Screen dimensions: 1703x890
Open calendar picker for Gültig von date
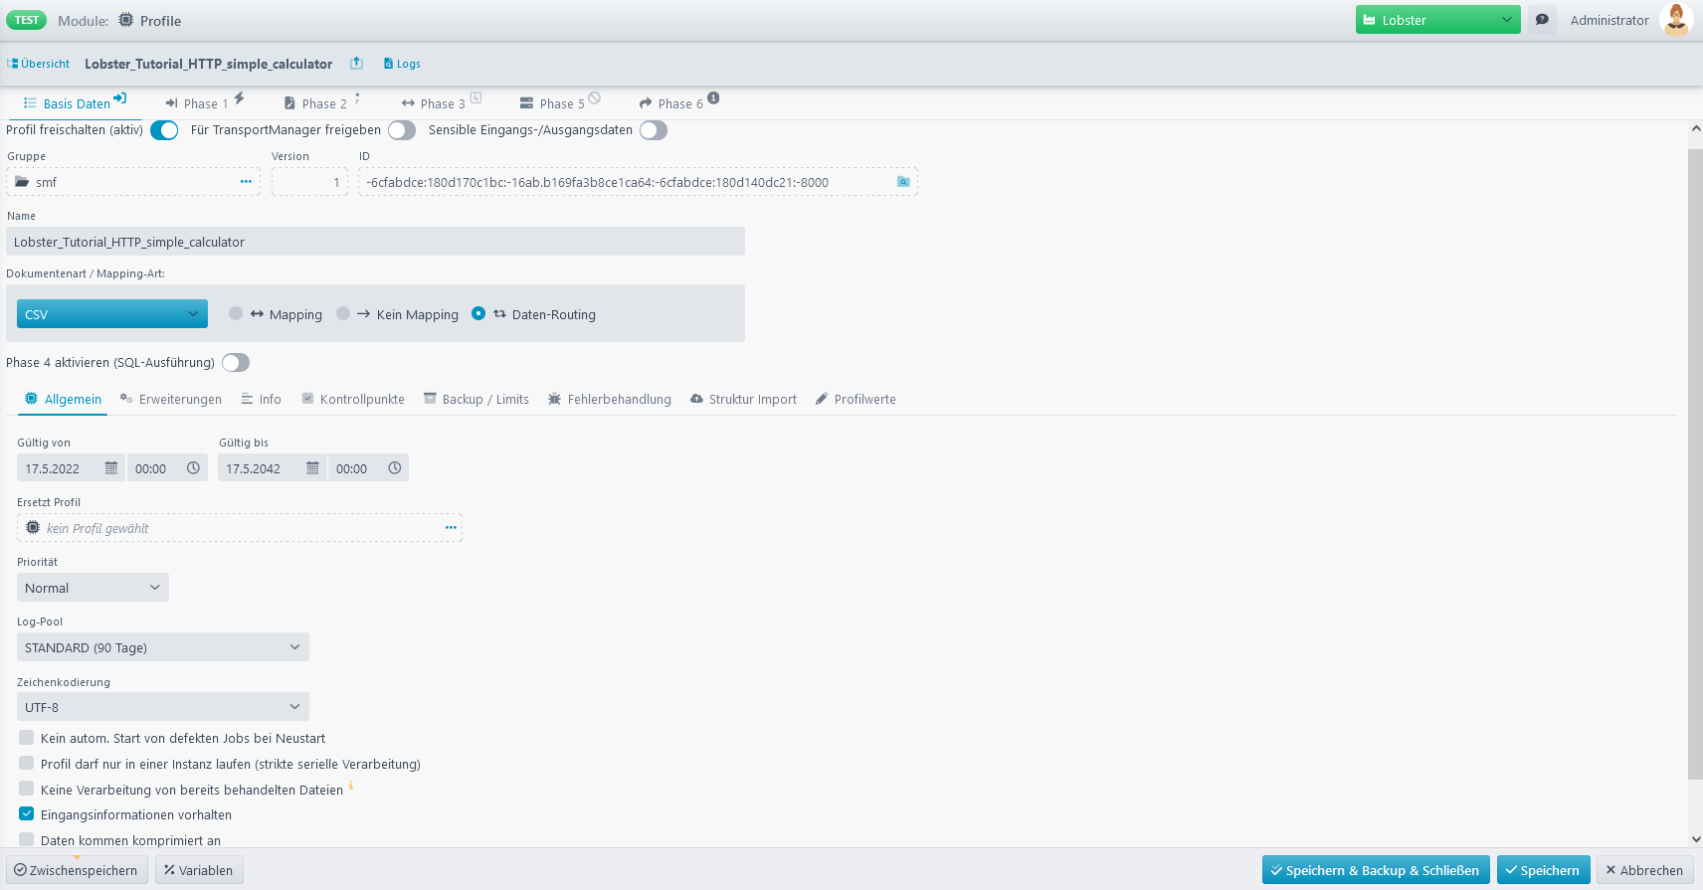(x=111, y=468)
